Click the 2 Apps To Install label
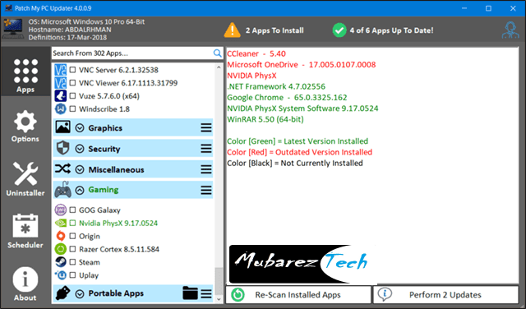This screenshot has height=309, width=526. 275,30
